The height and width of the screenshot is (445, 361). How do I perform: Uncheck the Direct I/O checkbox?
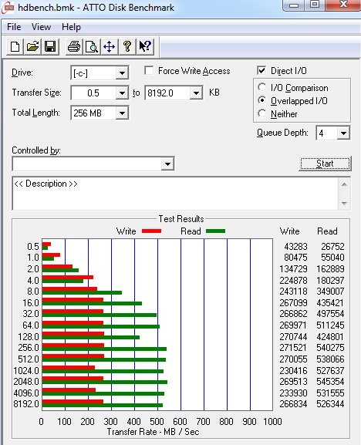[261, 70]
